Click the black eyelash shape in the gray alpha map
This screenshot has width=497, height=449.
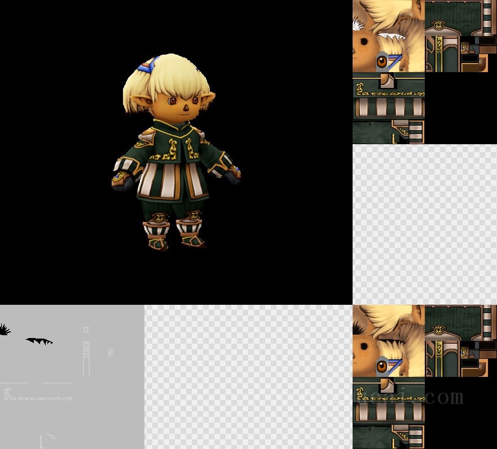pos(39,341)
